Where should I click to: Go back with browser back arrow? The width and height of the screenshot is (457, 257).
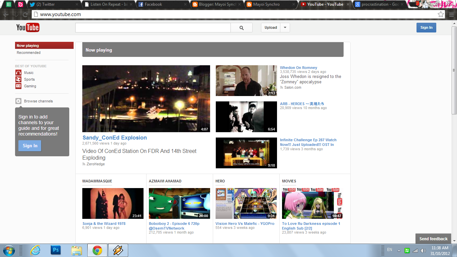tap(6, 14)
